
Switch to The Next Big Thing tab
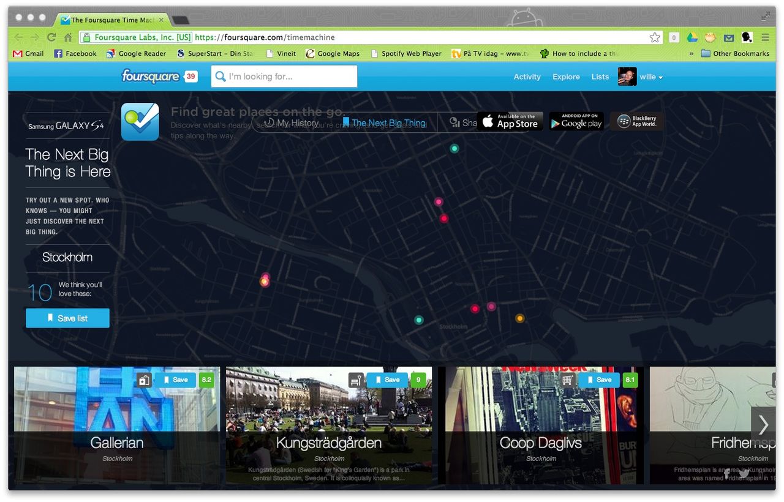point(384,123)
